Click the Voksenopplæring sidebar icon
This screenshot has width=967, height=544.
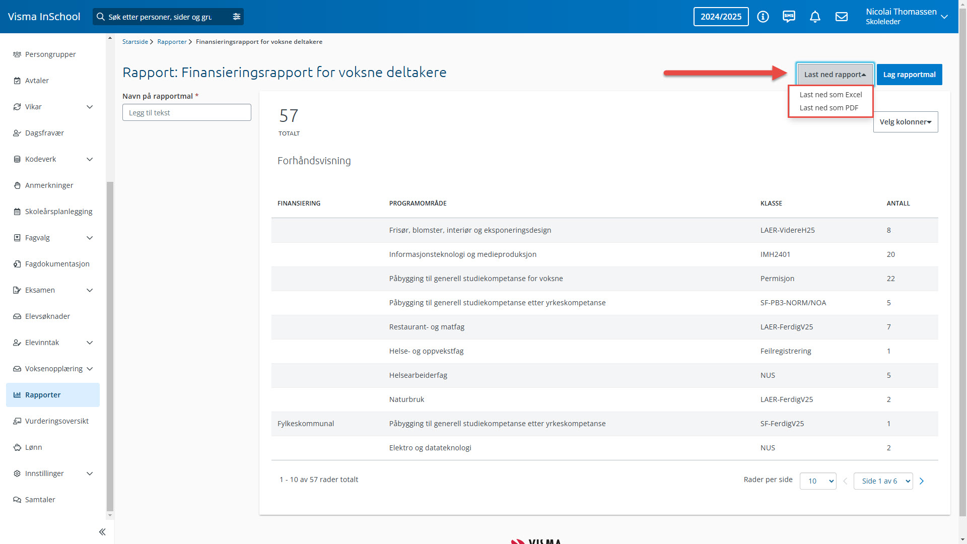click(x=17, y=369)
